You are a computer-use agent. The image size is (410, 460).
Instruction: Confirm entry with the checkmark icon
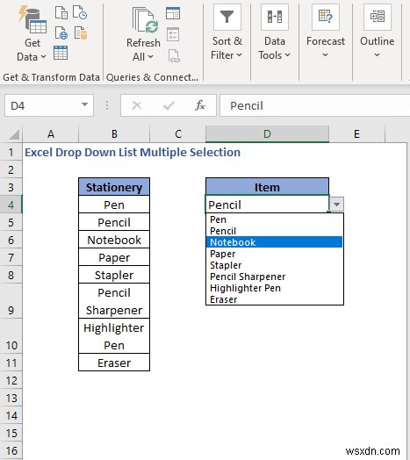click(x=169, y=105)
